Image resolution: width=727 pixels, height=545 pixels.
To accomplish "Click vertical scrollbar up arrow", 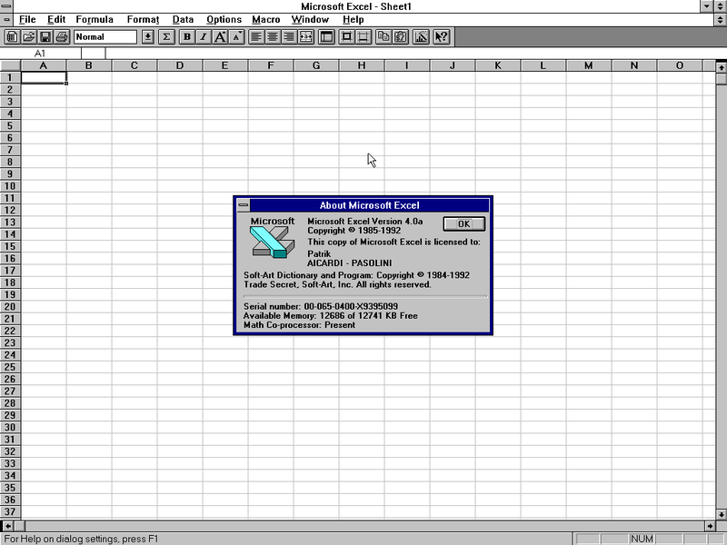I will click(721, 67).
